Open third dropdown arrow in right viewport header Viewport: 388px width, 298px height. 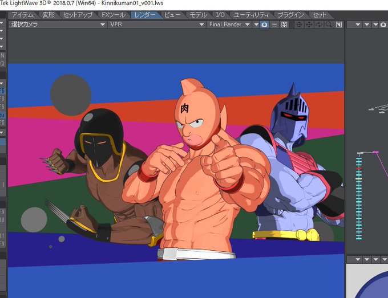(x=375, y=25)
